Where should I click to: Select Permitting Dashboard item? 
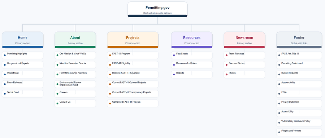(299, 65)
